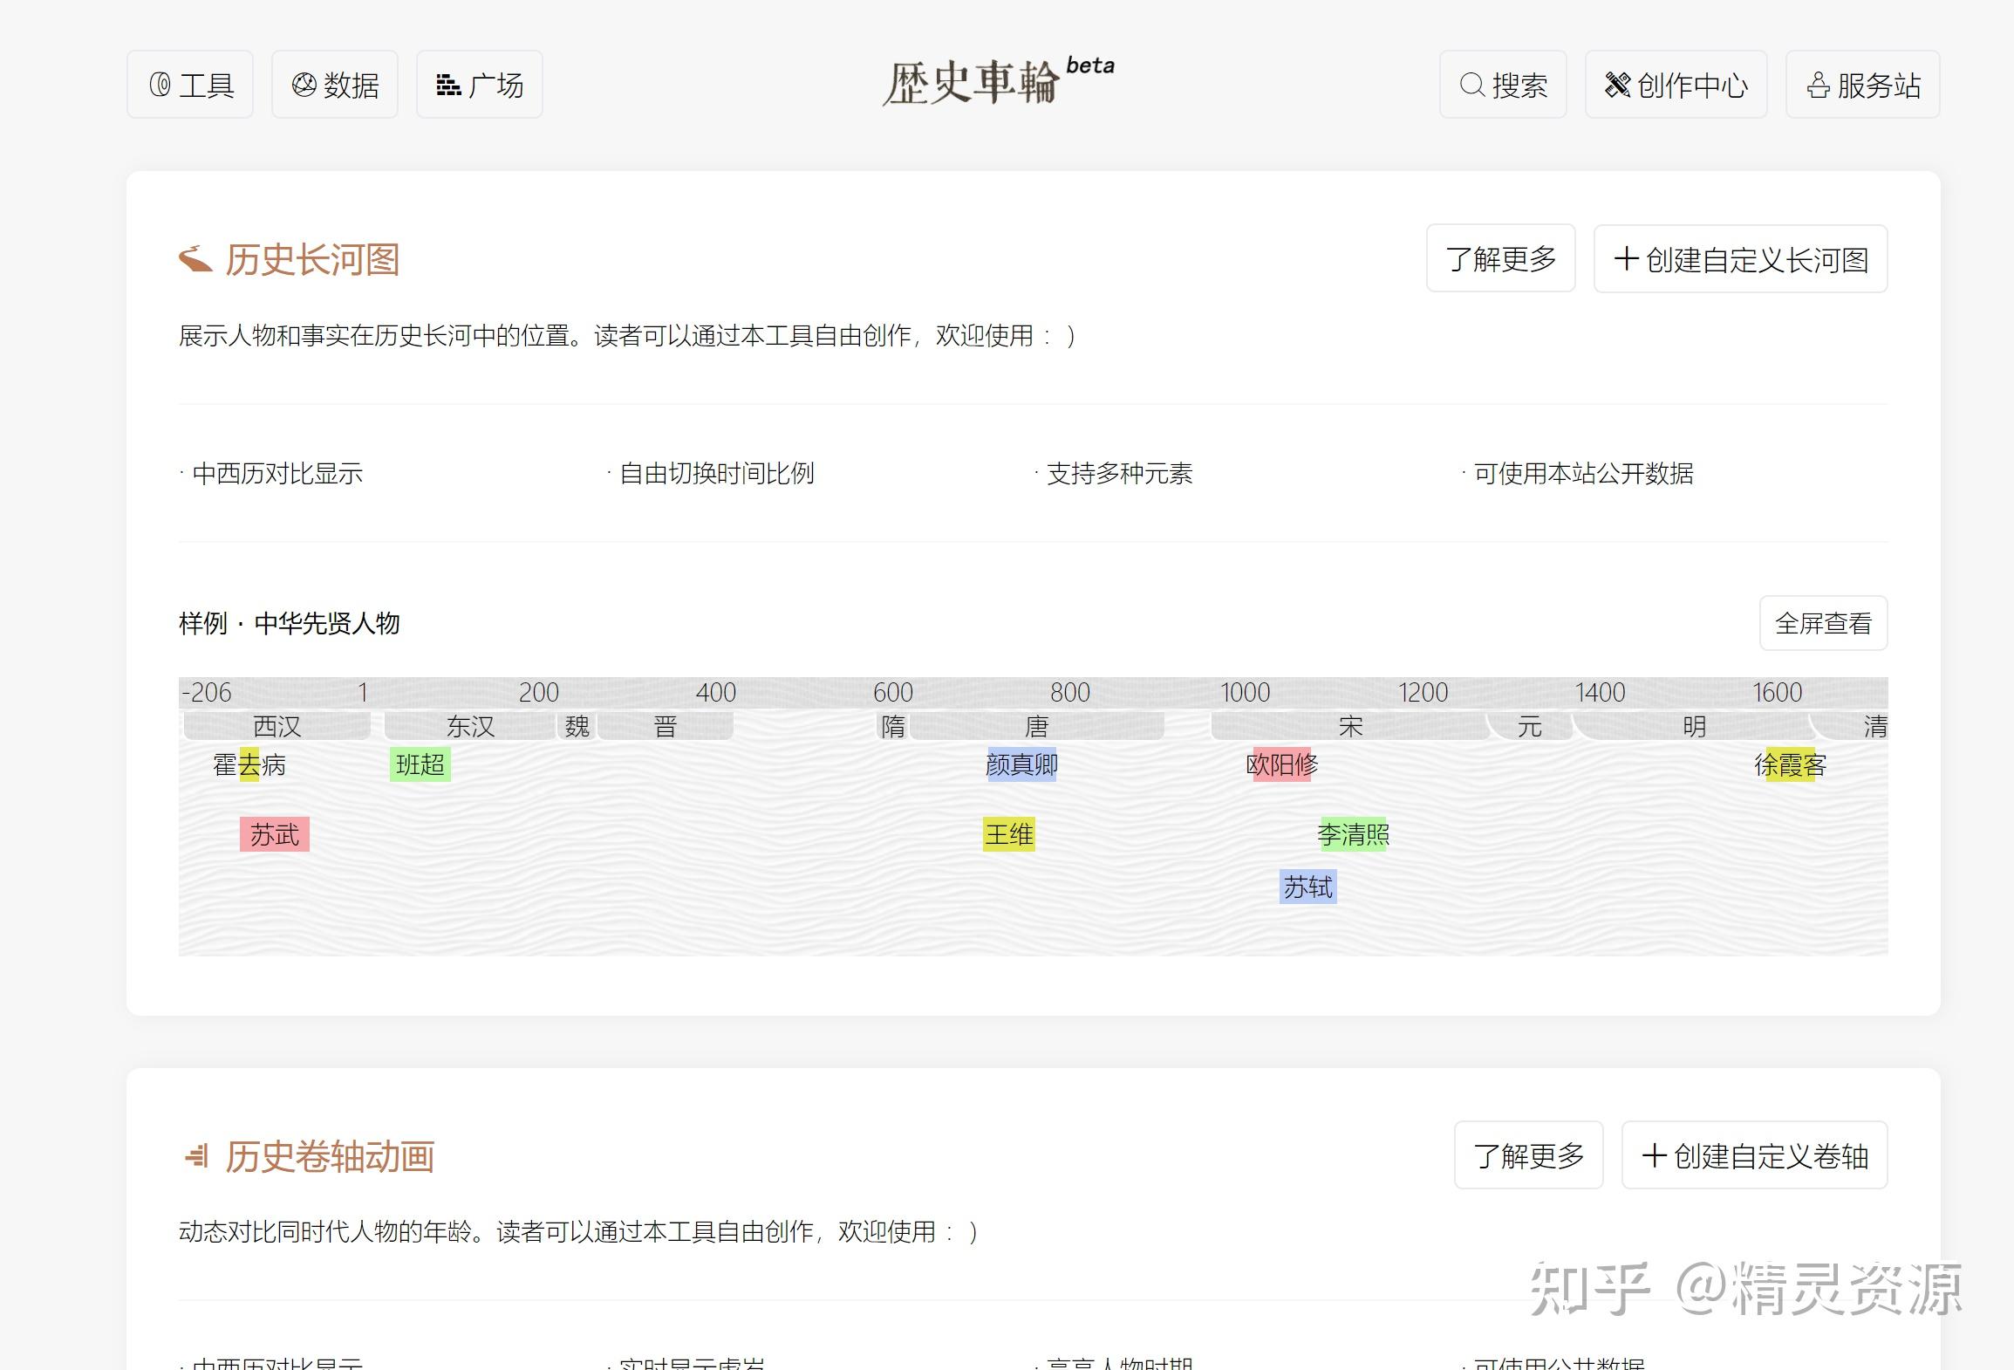Click the 创作中心 pencil-ruler icon
The image size is (2014, 1370).
point(1617,85)
